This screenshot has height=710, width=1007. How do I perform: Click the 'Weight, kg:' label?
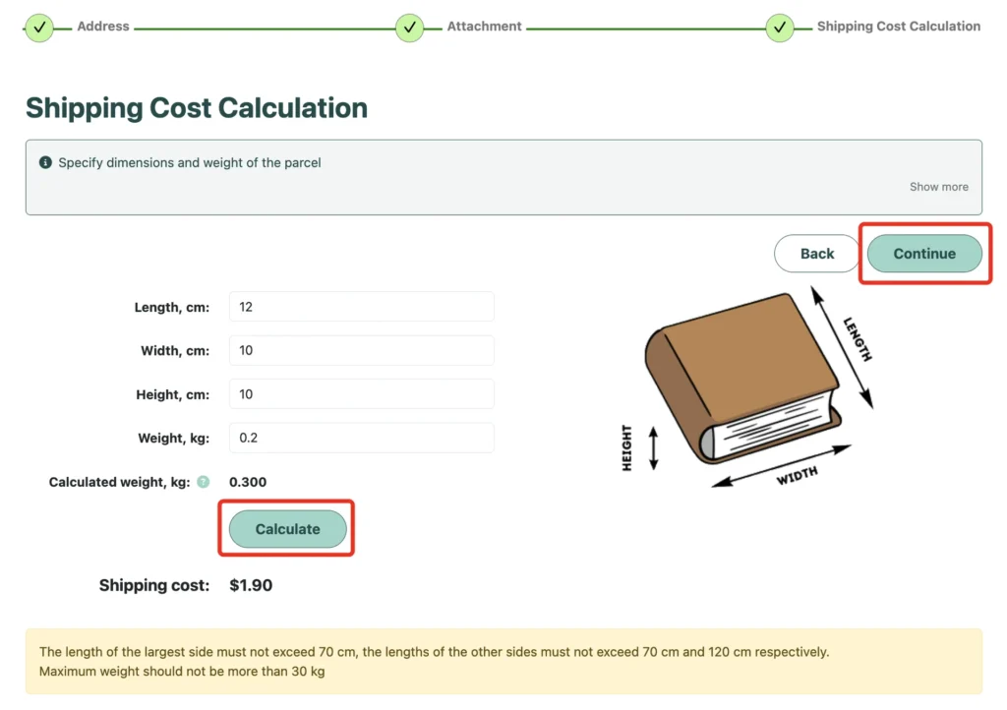(174, 439)
